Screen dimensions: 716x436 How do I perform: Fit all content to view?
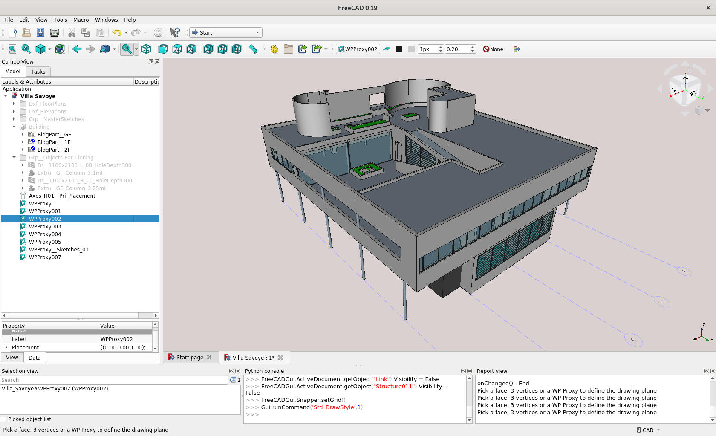[x=12, y=49]
